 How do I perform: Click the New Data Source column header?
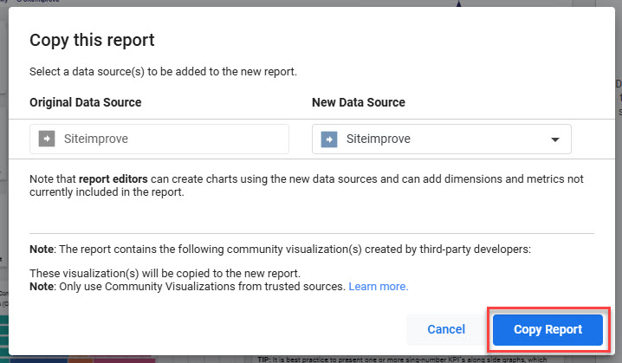(x=358, y=102)
